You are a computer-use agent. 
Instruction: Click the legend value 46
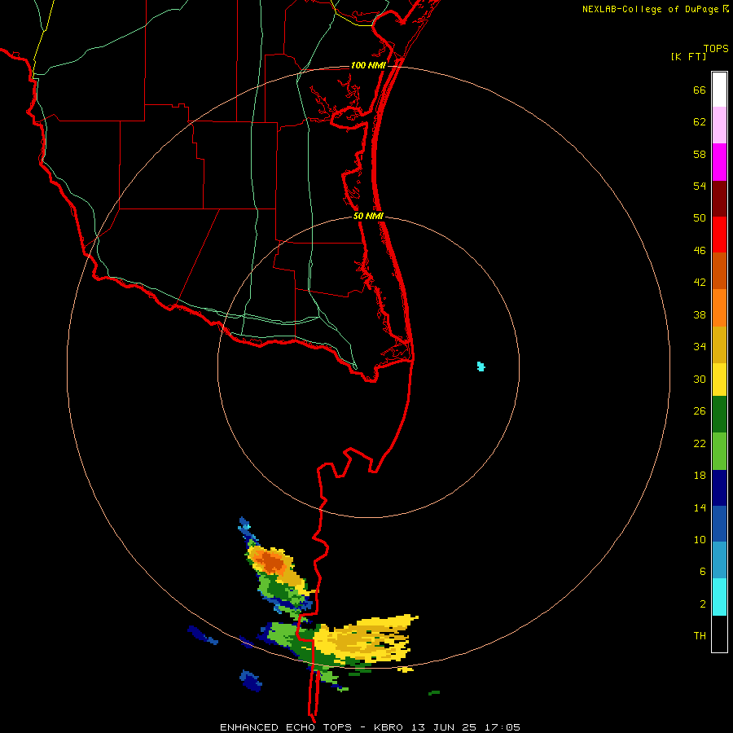700,251
